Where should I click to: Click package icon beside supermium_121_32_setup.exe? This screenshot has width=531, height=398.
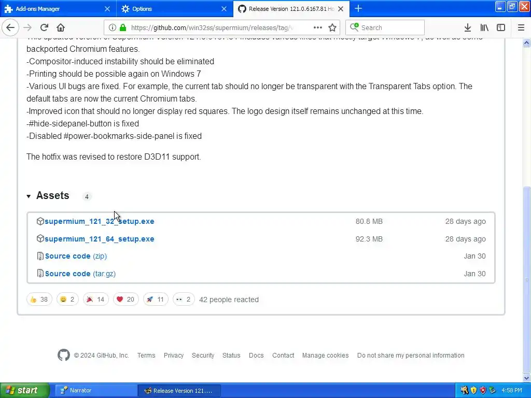[x=40, y=221]
